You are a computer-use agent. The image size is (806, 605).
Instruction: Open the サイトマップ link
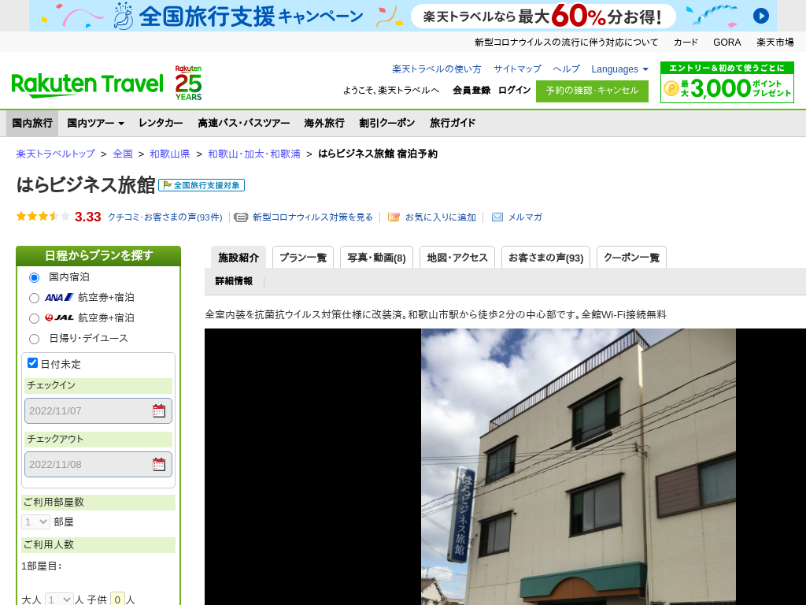517,69
